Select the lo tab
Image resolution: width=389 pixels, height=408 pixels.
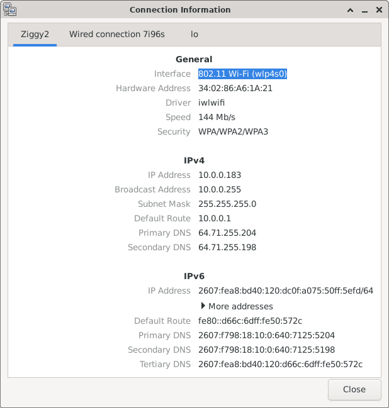coord(194,35)
